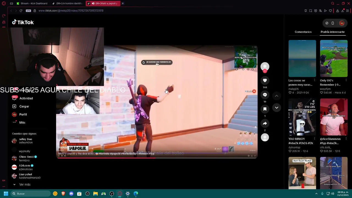Switch to Stream - Kick Dashboard tab

click(32, 3)
